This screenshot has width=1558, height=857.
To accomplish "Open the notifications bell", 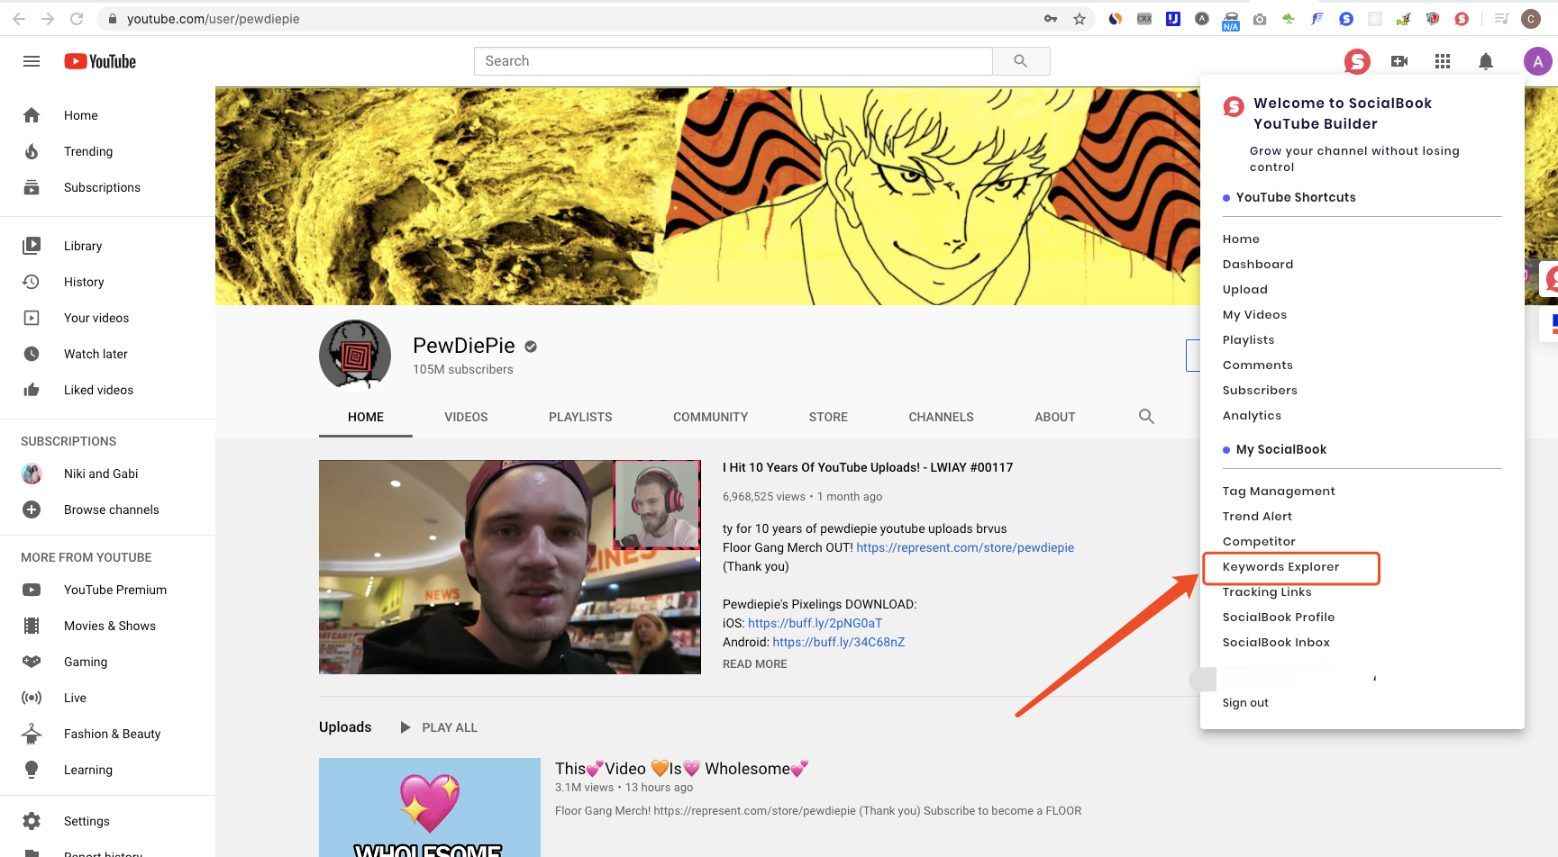I will (1486, 61).
